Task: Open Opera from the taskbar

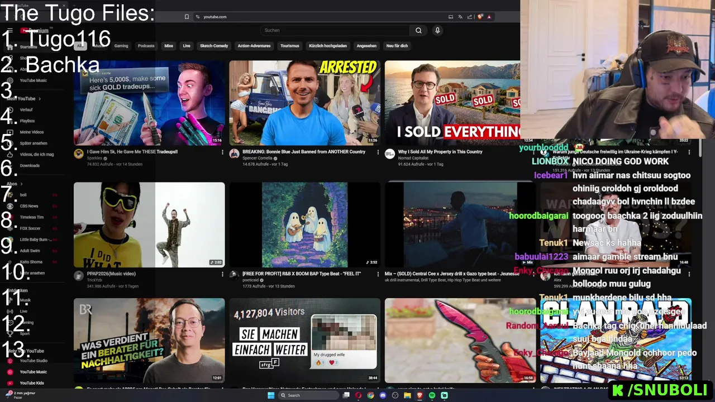Action: (358, 395)
